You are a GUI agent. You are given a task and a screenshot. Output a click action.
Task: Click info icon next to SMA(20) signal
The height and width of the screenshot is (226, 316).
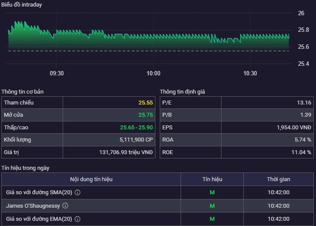(x=77, y=192)
